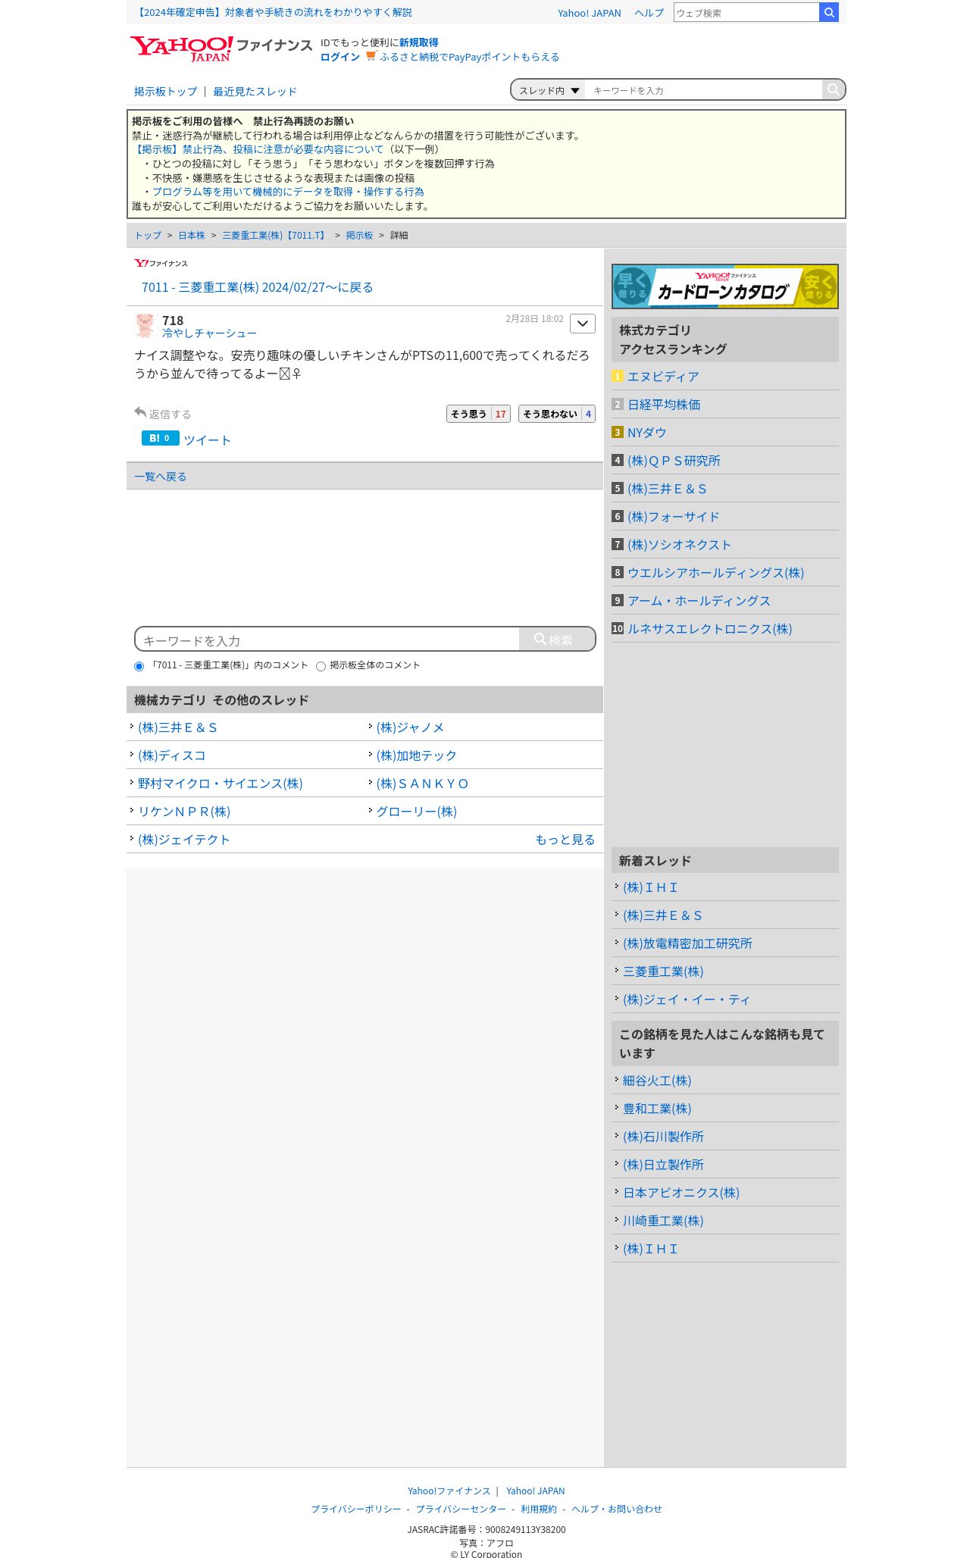Go to 日本株 in breadcrumb

point(192,236)
